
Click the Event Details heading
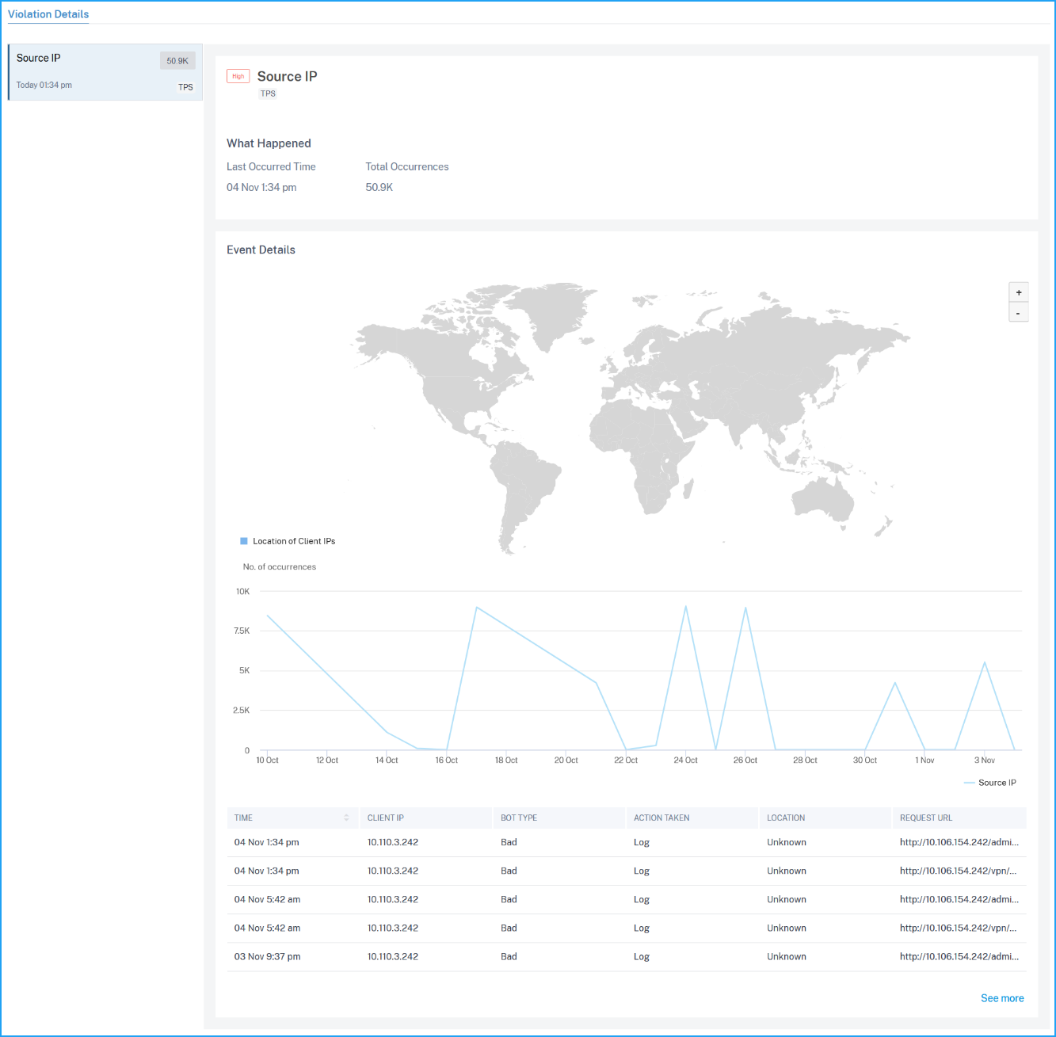261,250
